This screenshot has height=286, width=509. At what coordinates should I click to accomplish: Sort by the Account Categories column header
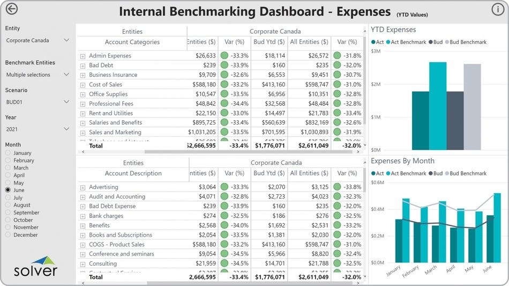(132, 42)
